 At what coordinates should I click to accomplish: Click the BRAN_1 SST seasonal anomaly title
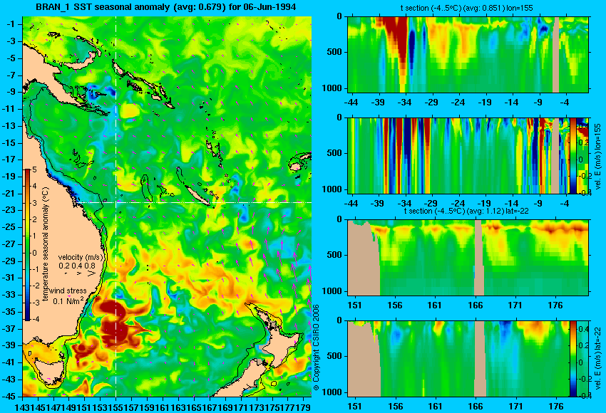pyautogui.click(x=166, y=6)
